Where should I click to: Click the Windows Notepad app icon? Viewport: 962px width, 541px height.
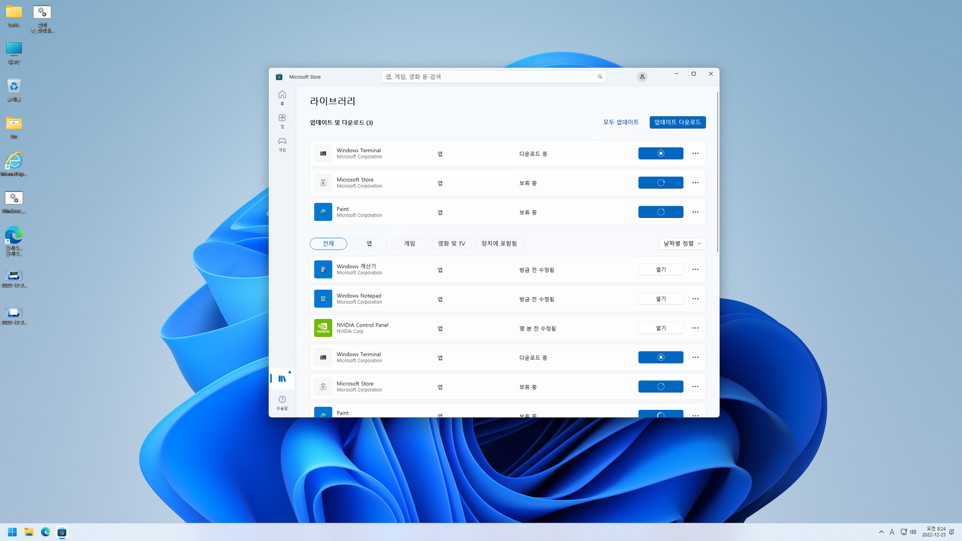pyautogui.click(x=323, y=299)
